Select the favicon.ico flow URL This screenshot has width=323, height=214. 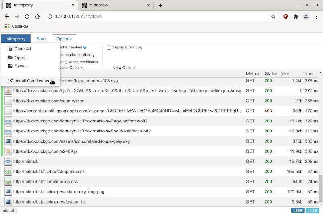(50, 201)
